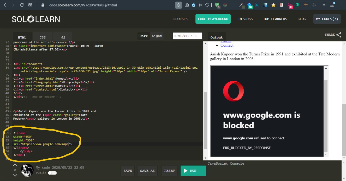Switch to the HTML editor tab

tap(22, 37)
